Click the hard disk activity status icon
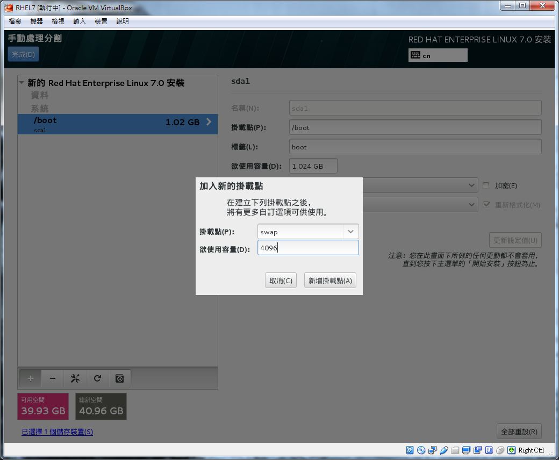 point(410,450)
